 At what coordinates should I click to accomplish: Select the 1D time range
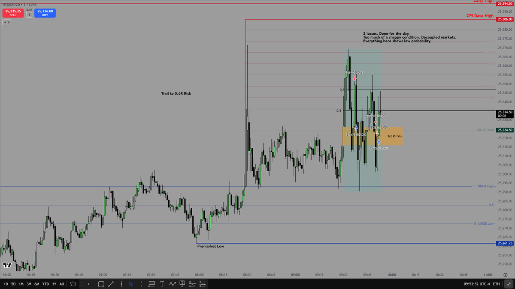(6, 284)
